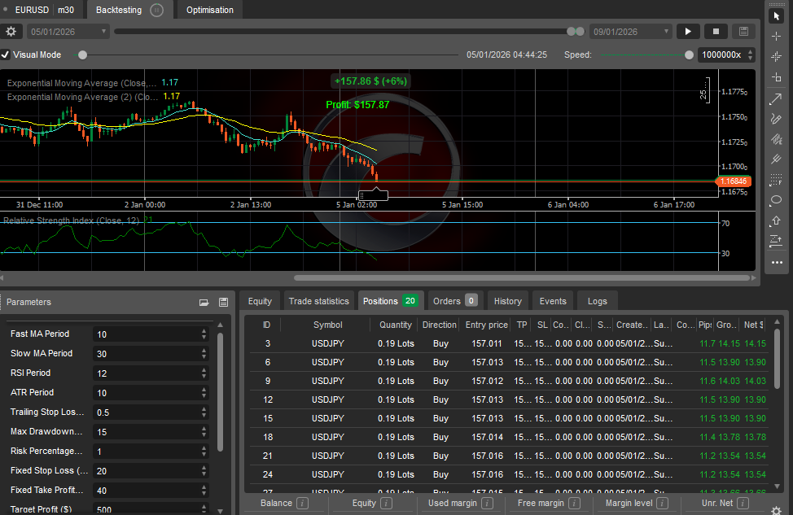This screenshot has height=515, width=793.
Task: Open more drawing tools ellipsis
Action: pos(776,262)
